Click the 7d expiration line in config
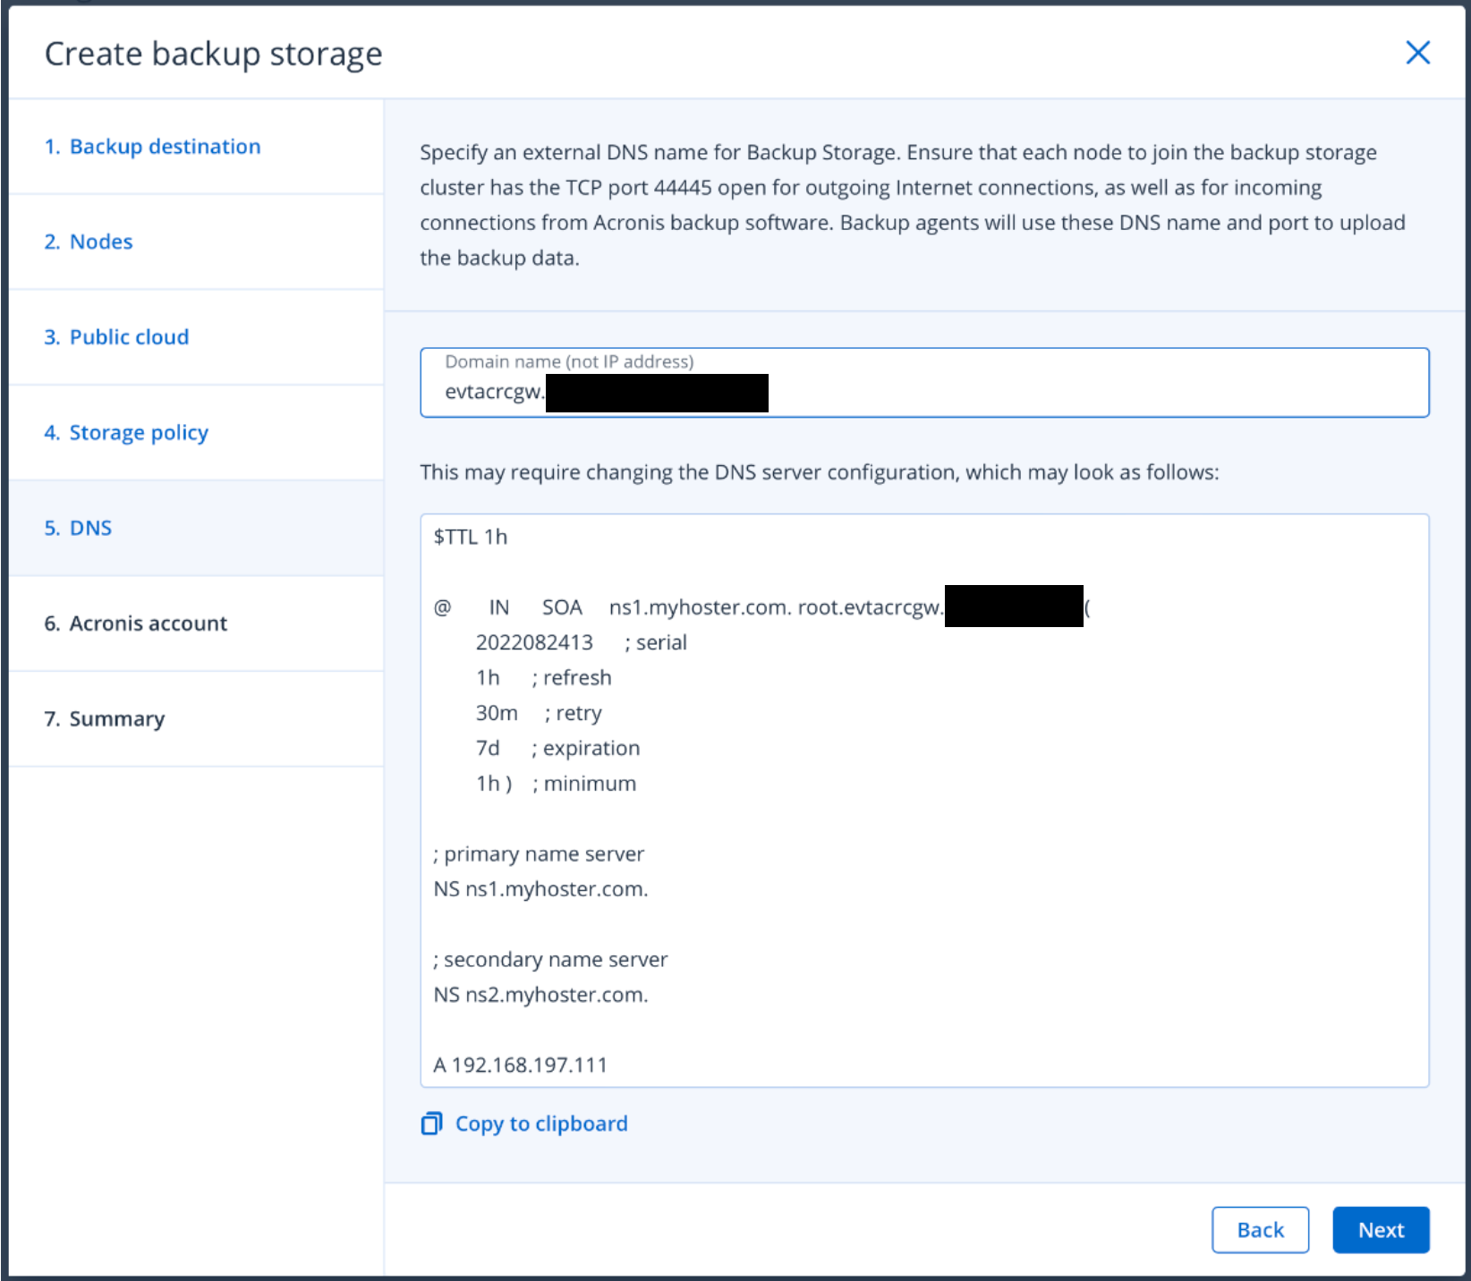 (557, 749)
